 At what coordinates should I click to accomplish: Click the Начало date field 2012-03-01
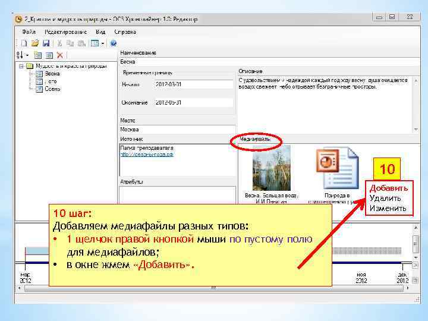[x=194, y=84]
